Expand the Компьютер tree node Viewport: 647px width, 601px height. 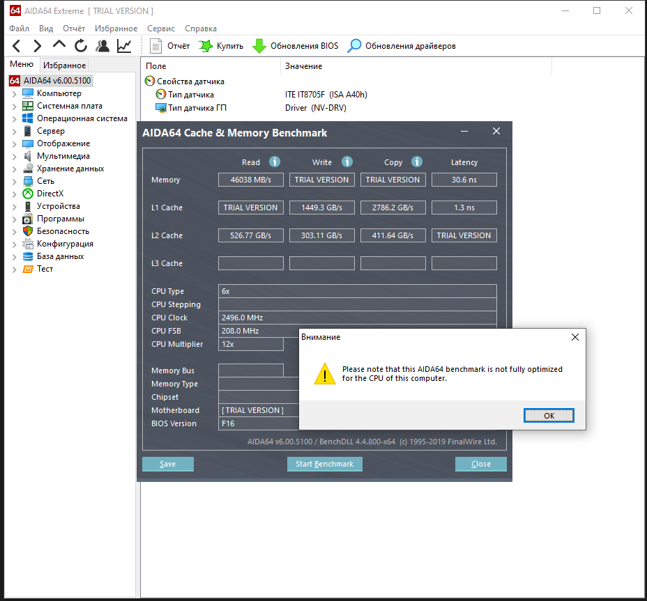click(x=14, y=93)
